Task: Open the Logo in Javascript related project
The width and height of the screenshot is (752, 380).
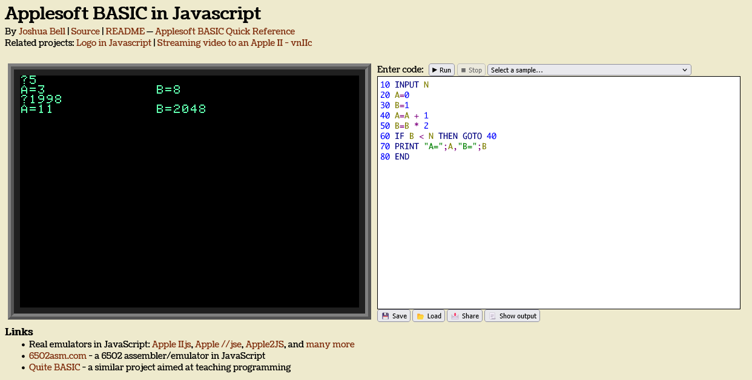Action: click(x=113, y=43)
